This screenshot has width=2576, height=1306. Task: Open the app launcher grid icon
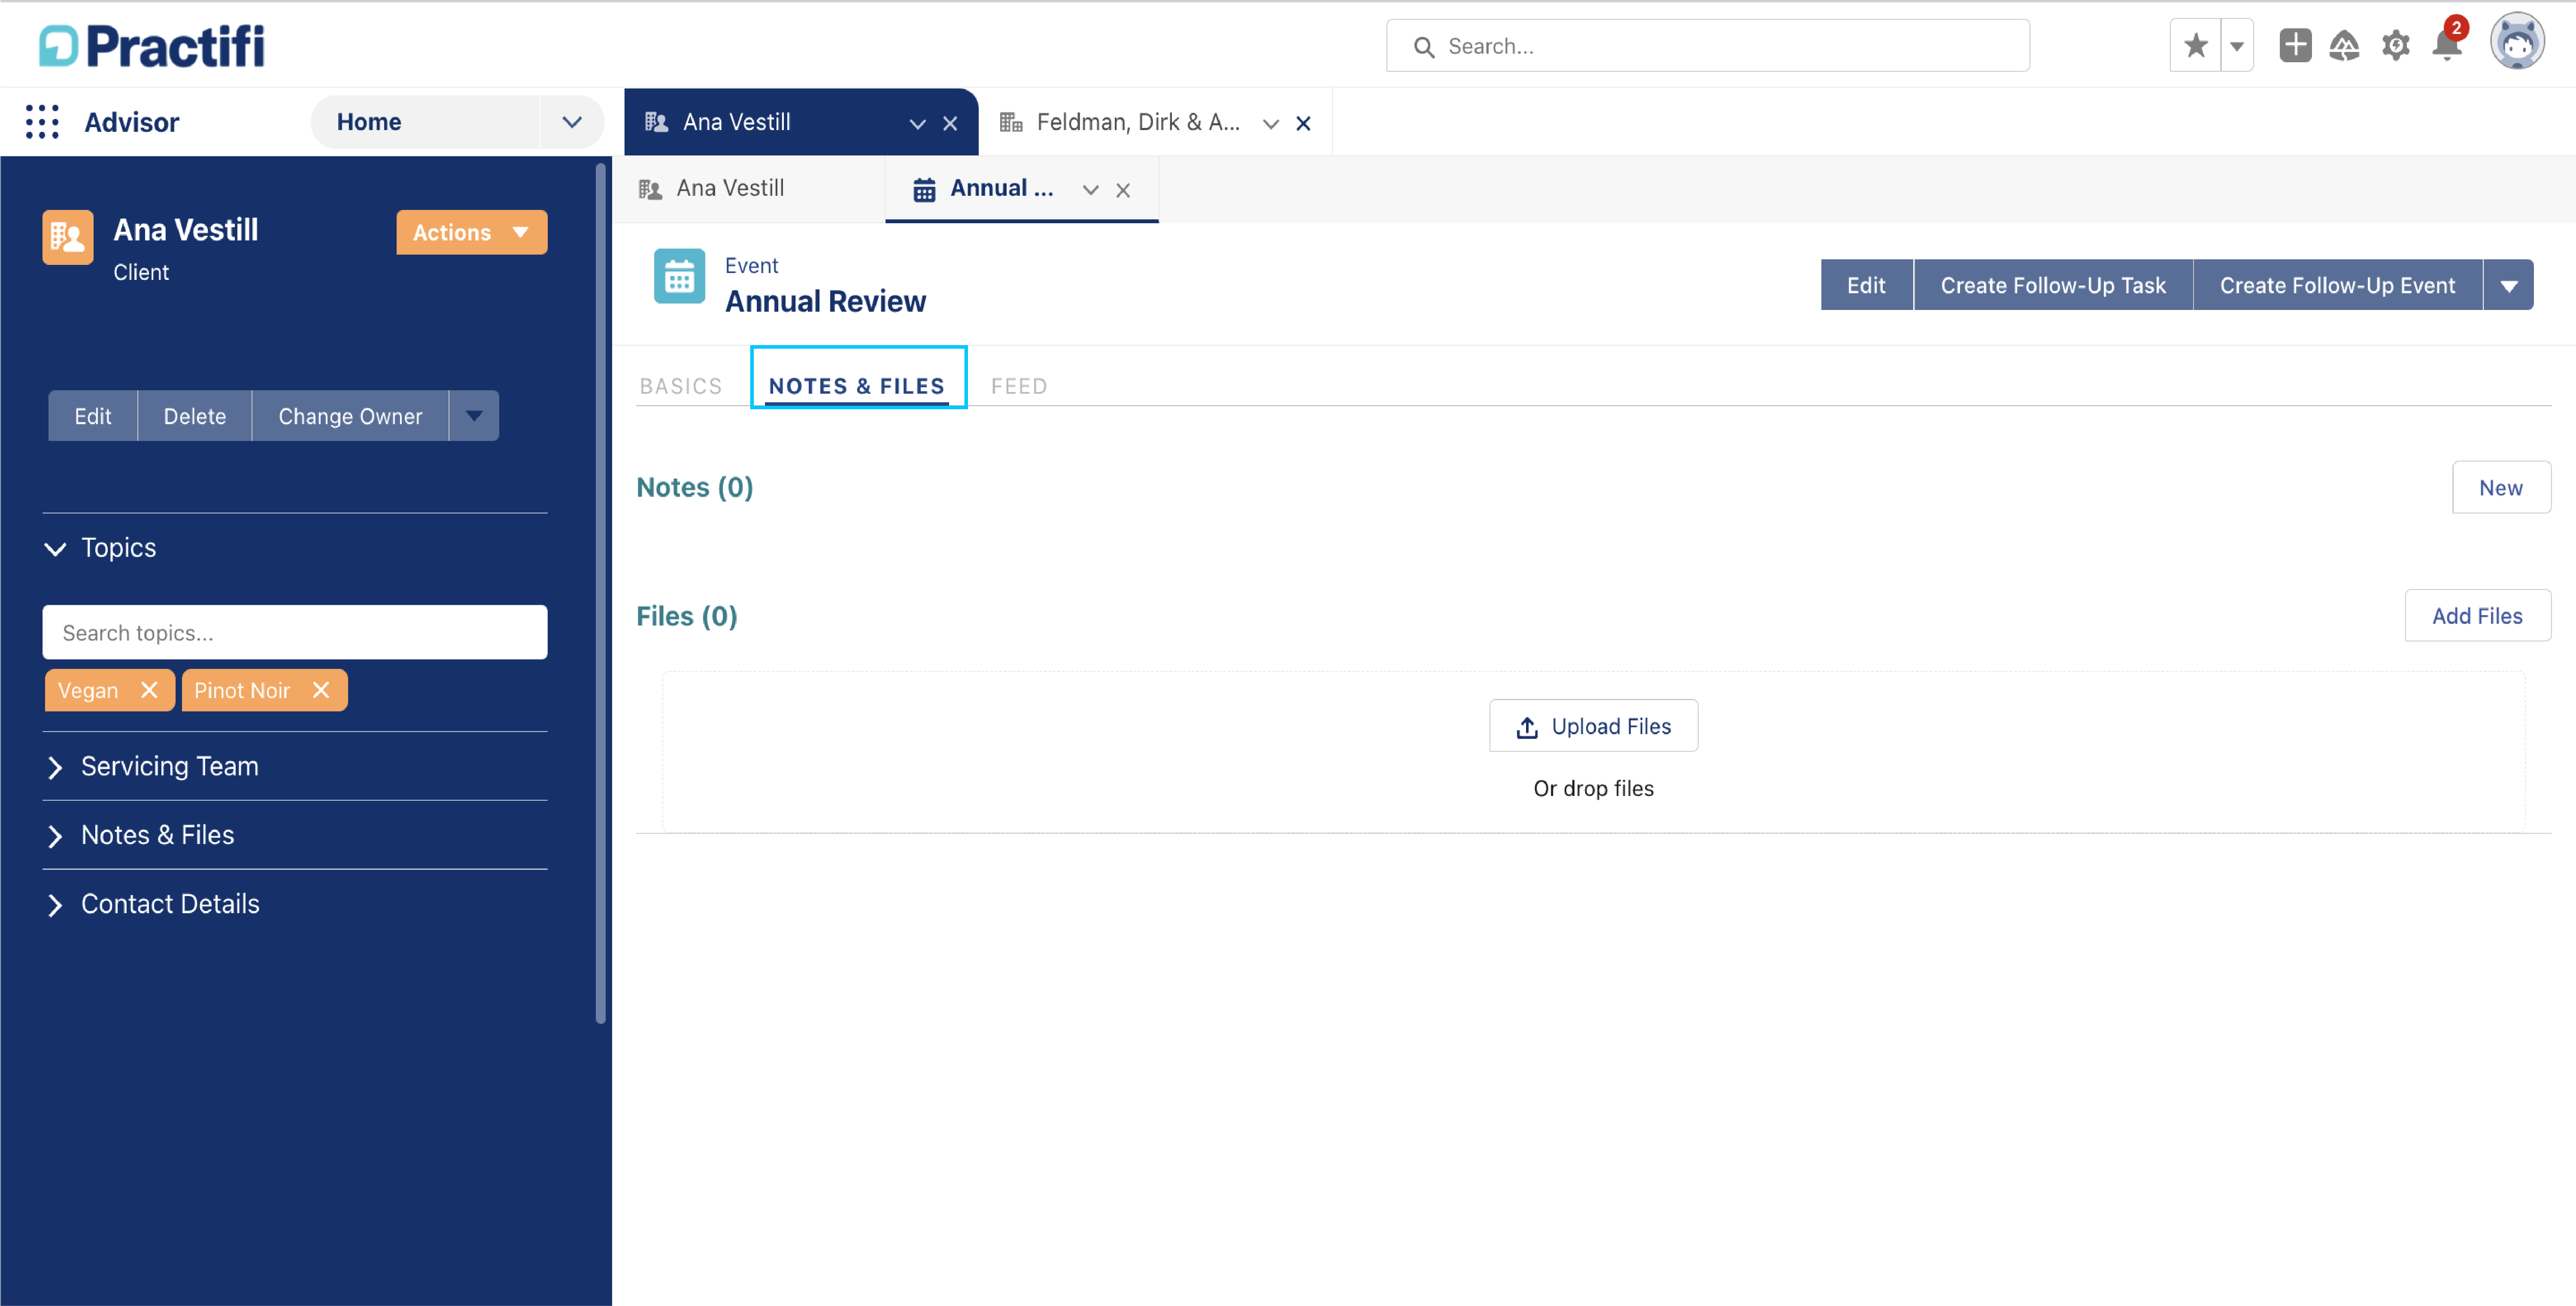pyautogui.click(x=42, y=122)
